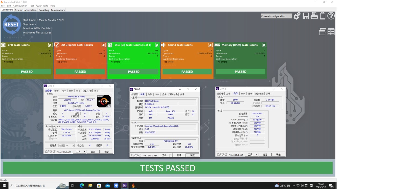Click the TESTS PASSED banner
Screen dimensions: 394x189
pos(168,168)
